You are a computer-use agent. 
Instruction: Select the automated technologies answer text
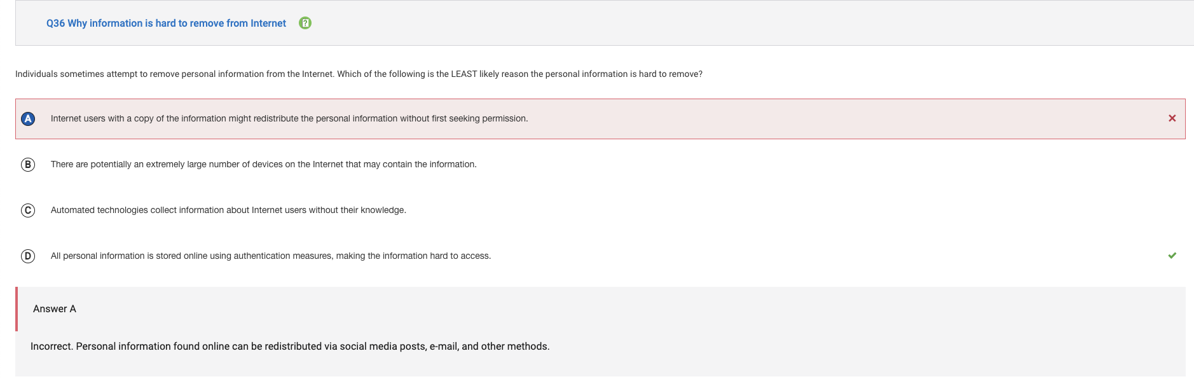[228, 210]
